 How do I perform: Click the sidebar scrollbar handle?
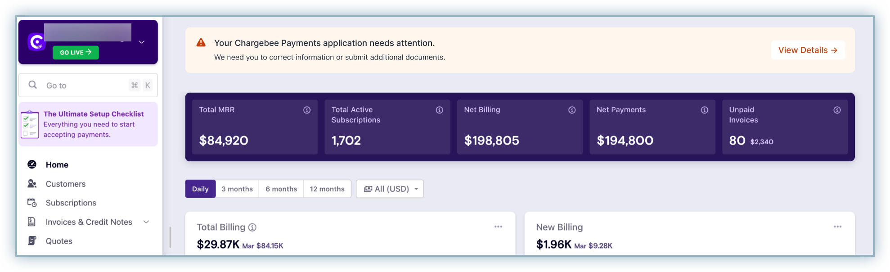point(170,237)
